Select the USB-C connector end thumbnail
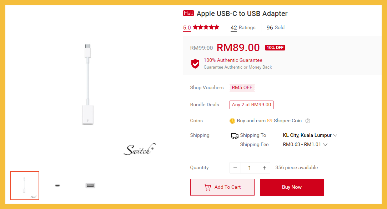This screenshot has width=387, height=209. point(57,186)
